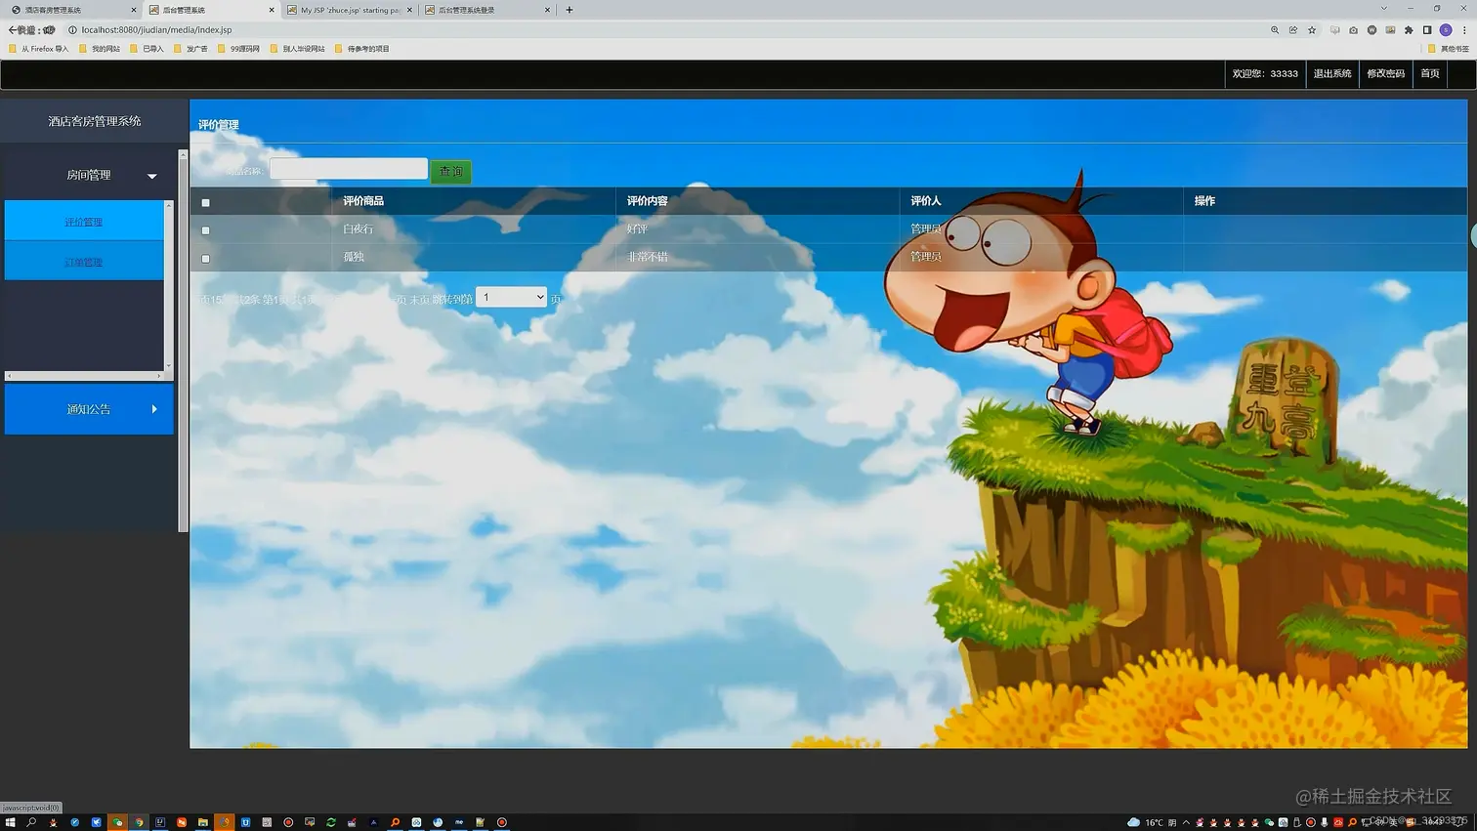Open the Windows Start menu
The image size is (1477, 831).
(10, 822)
